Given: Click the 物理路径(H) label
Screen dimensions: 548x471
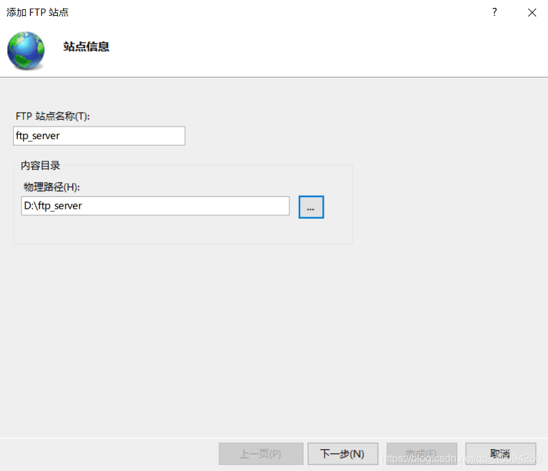Looking at the screenshot, I should (x=52, y=187).
